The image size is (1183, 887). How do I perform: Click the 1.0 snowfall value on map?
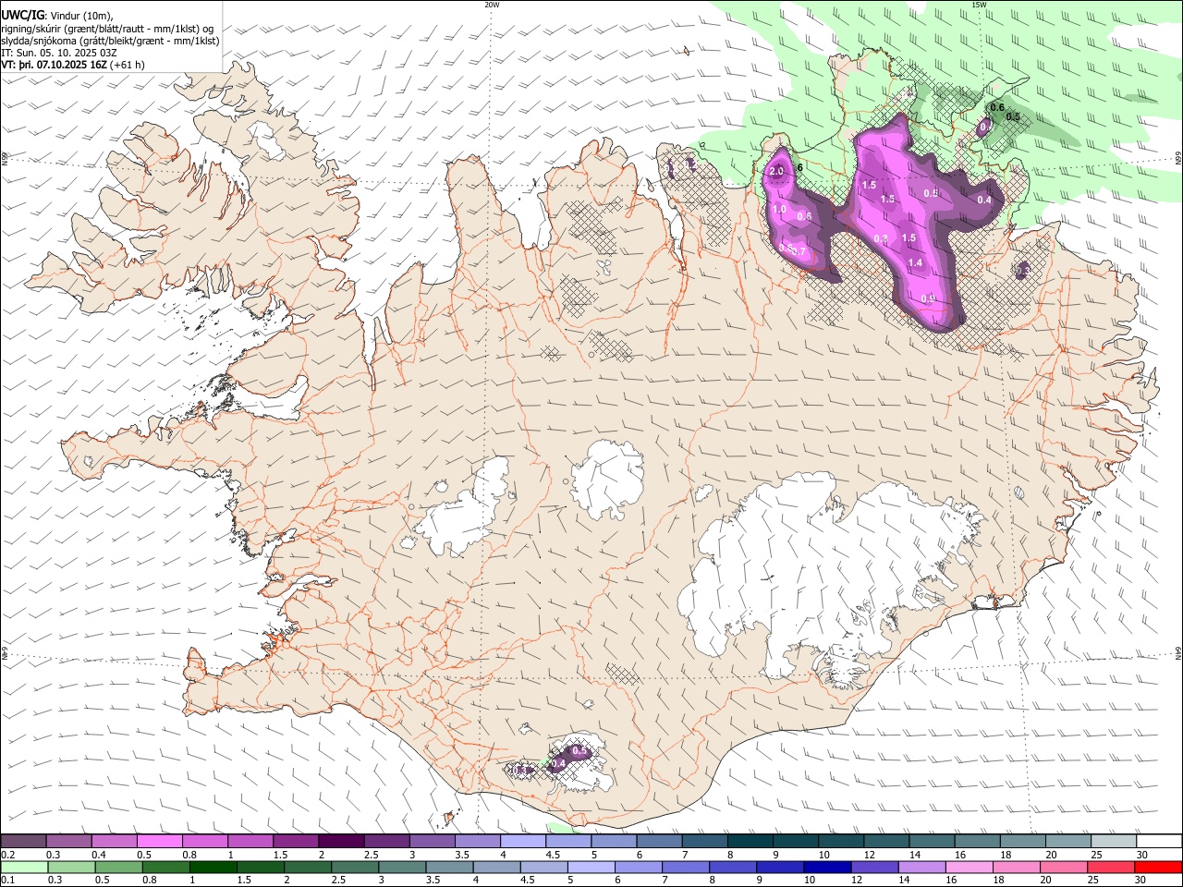tap(779, 210)
